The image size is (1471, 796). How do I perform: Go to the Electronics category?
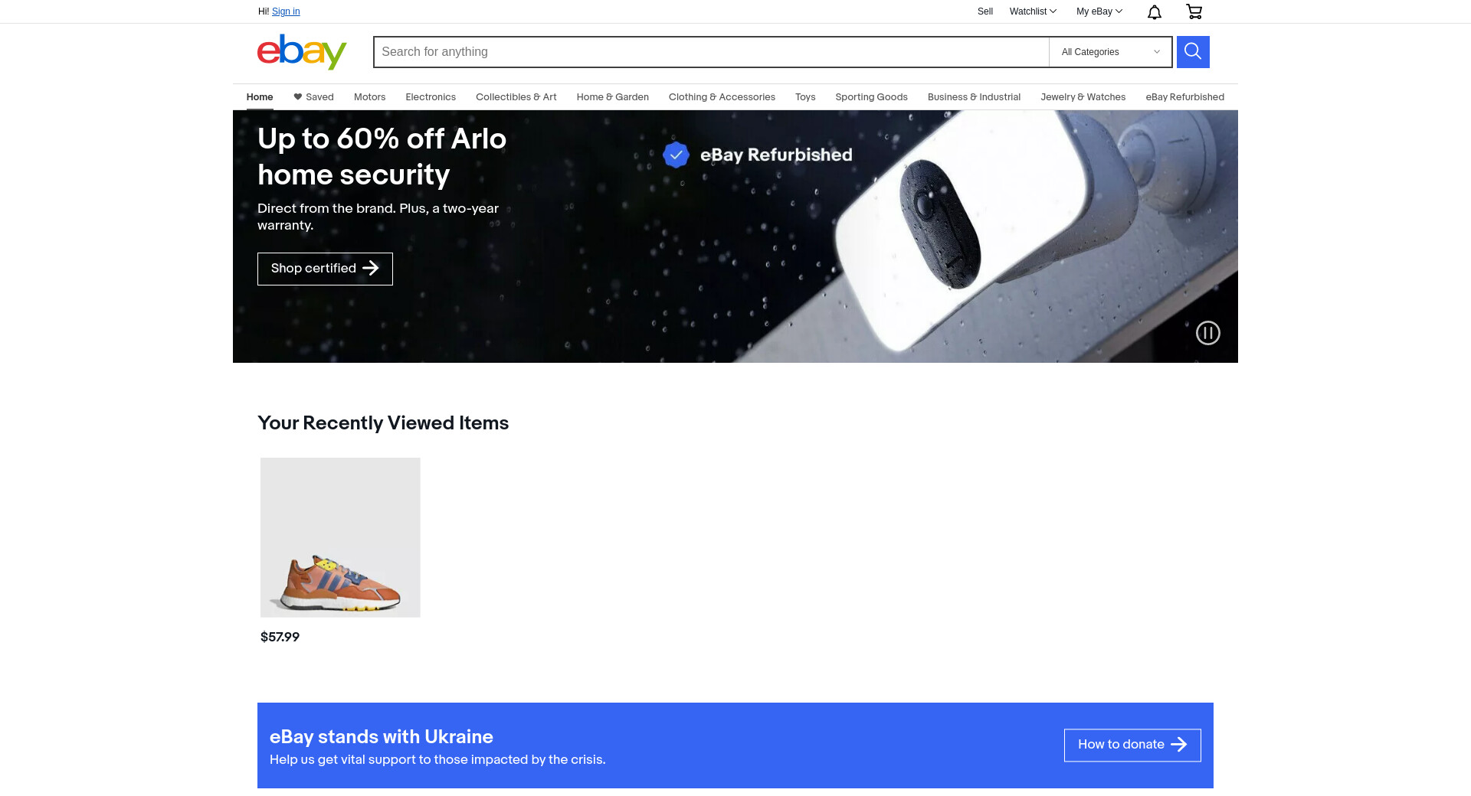[431, 97]
